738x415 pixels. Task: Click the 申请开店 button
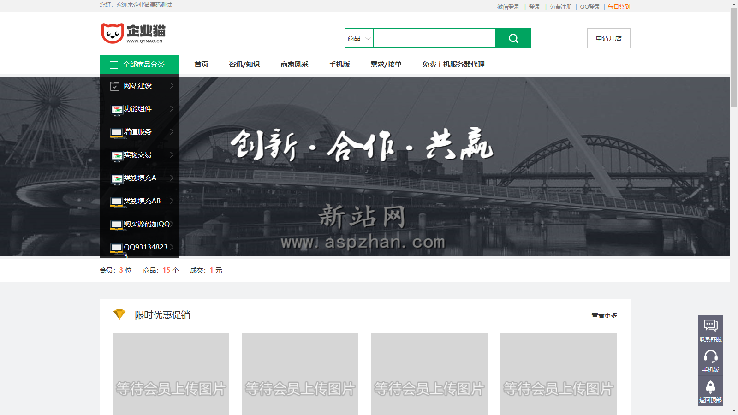click(x=609, y=38)
